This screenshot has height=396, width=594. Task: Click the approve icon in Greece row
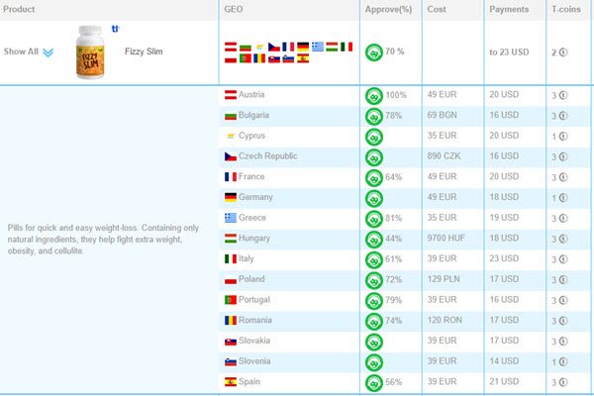374,219
